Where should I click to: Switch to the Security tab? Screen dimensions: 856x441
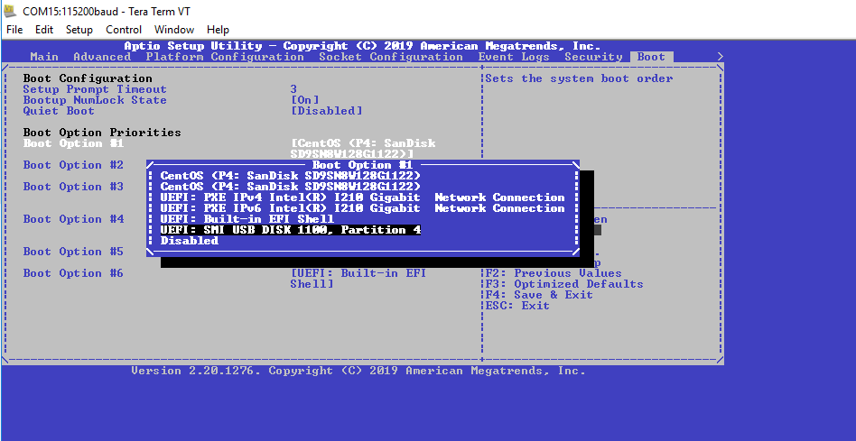tap(593, 57)
